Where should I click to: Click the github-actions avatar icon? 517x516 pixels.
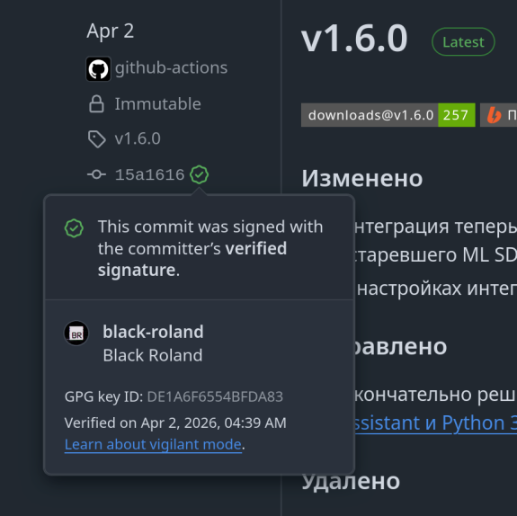(98, 68)
